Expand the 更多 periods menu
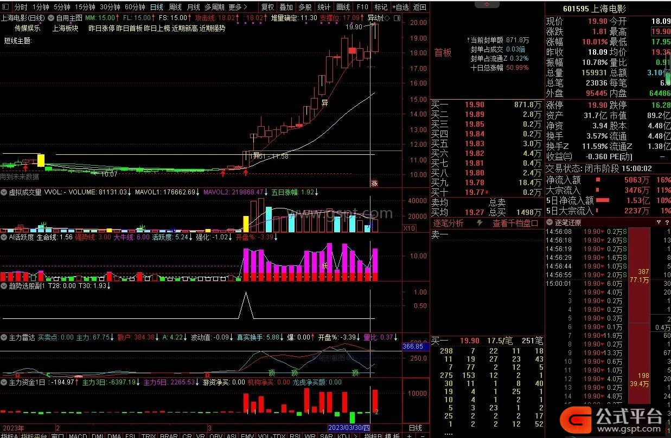This screenshot has height=438, width=671. [x=238, y=7]
